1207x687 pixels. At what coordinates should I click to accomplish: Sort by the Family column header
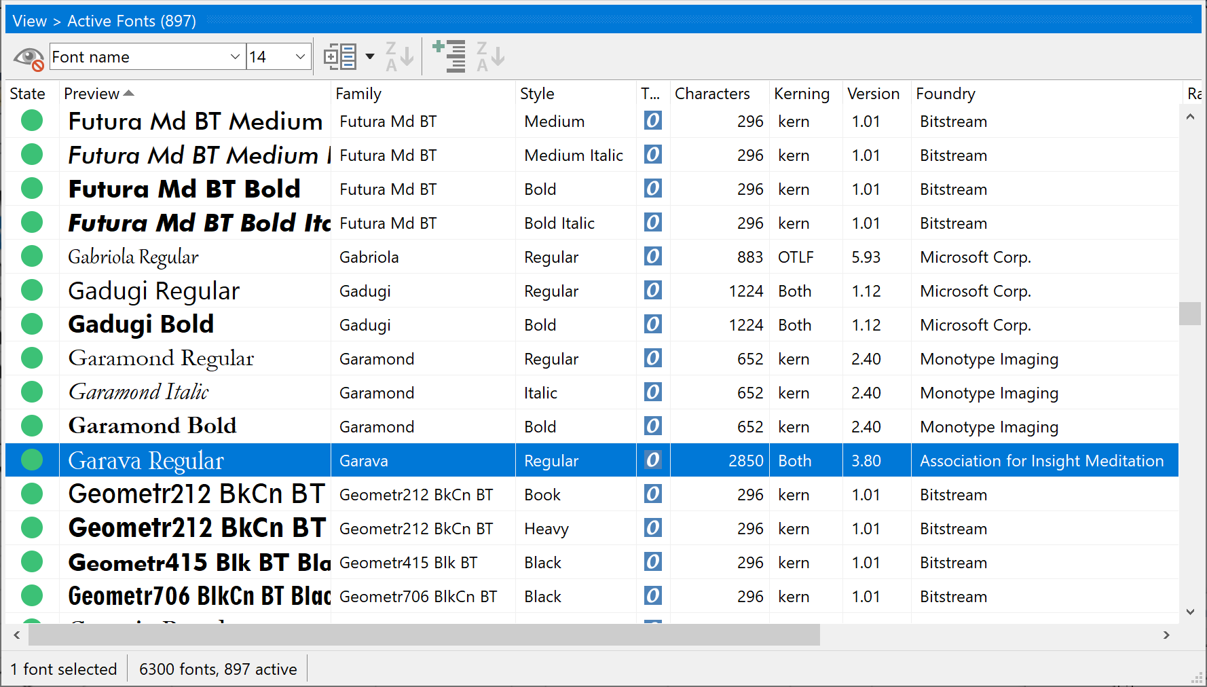tap(422, 94)
